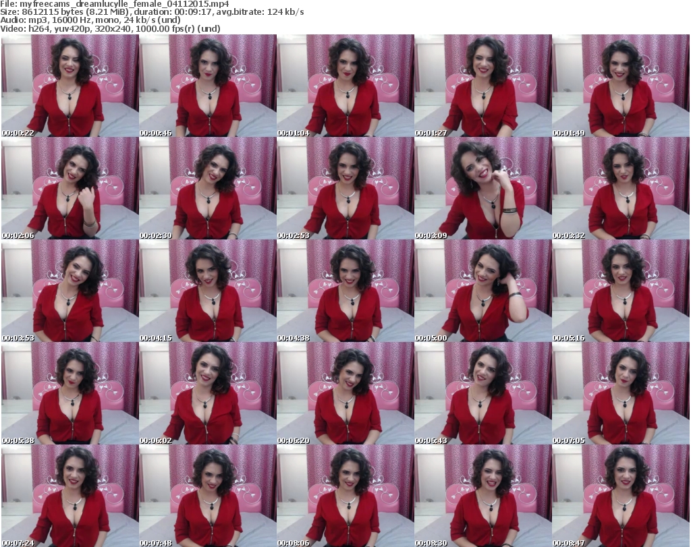Pick the thumbnail frame stamped 00:05:16
Viewport: 691px width, 547px height.
[621, 291]
